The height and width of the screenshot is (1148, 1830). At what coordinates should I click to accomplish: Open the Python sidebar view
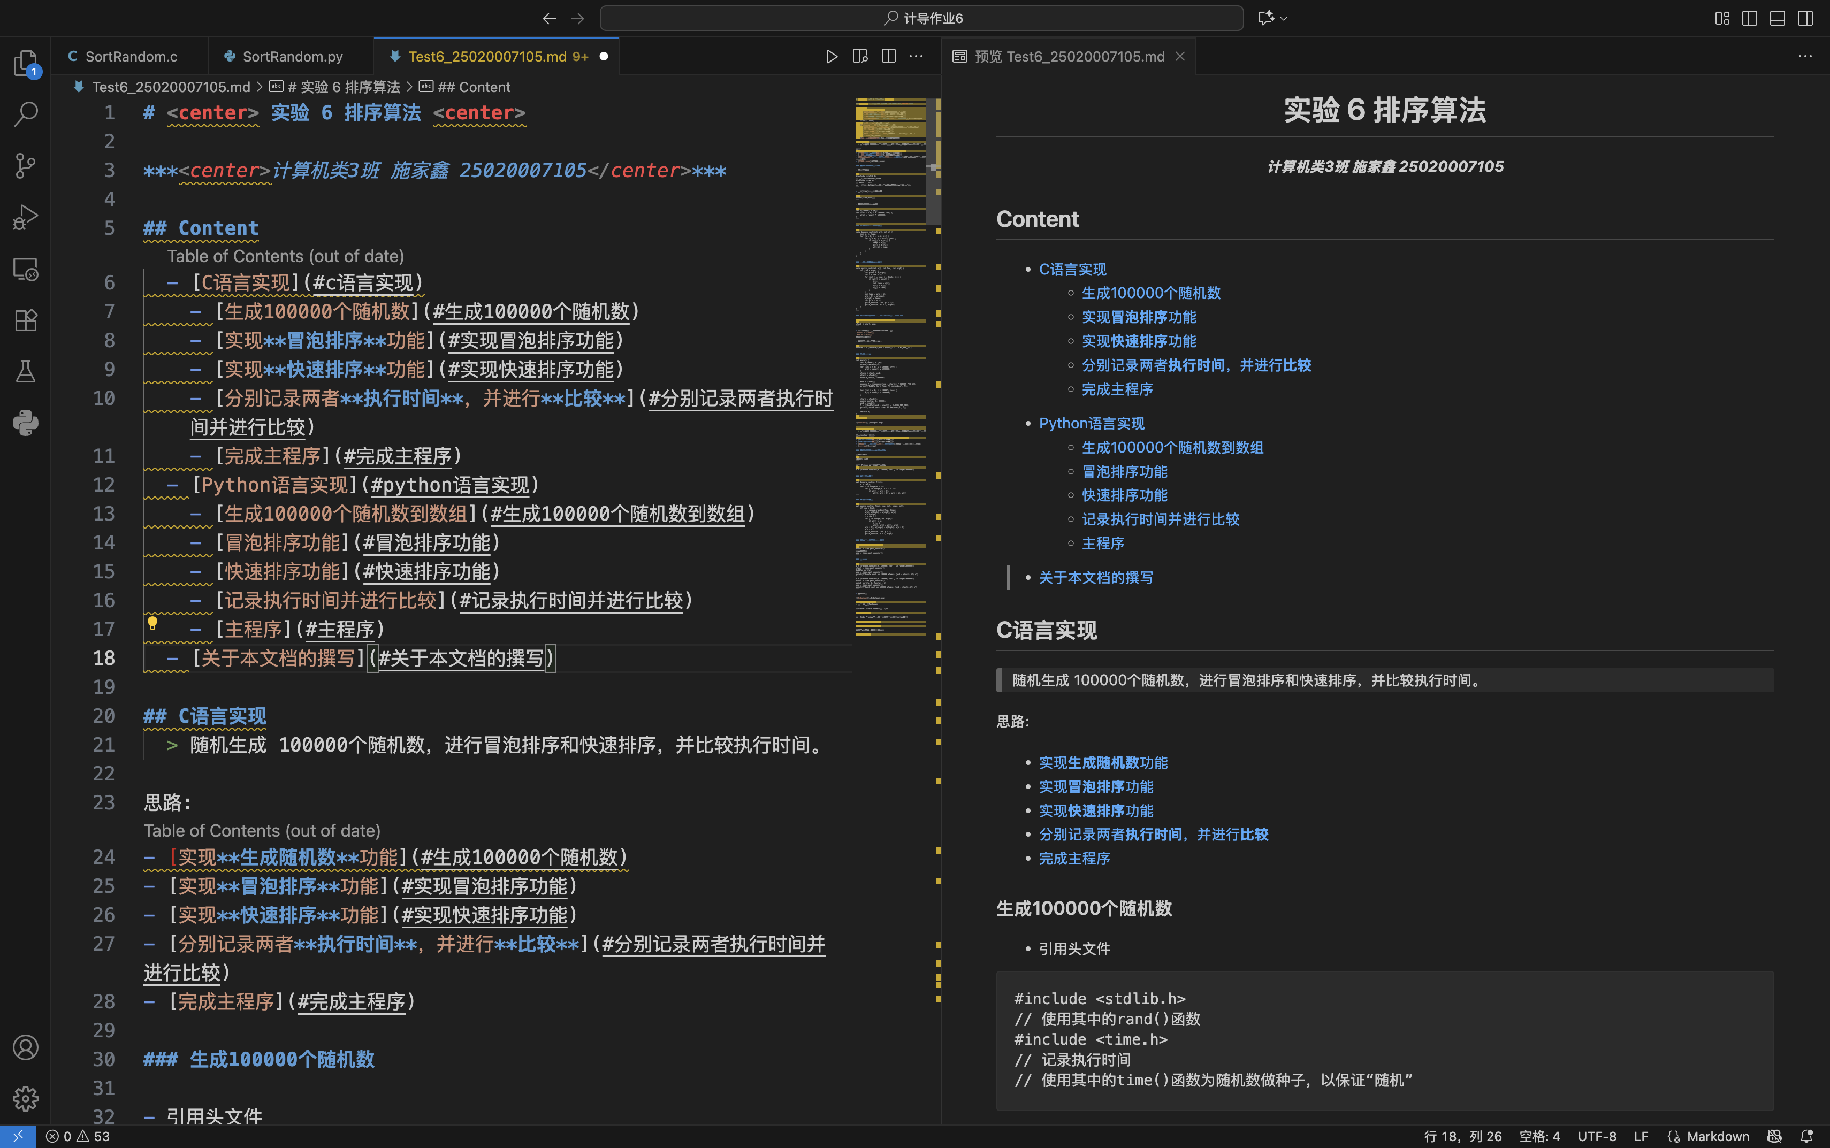25,423
